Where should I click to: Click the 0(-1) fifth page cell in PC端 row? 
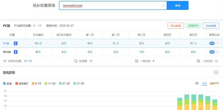(x=193, y=43)
